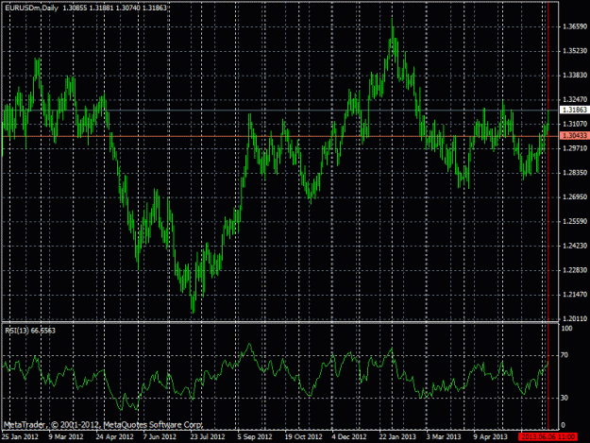Click the 19 Oct 2012 date label

click(x=303, y=436)
